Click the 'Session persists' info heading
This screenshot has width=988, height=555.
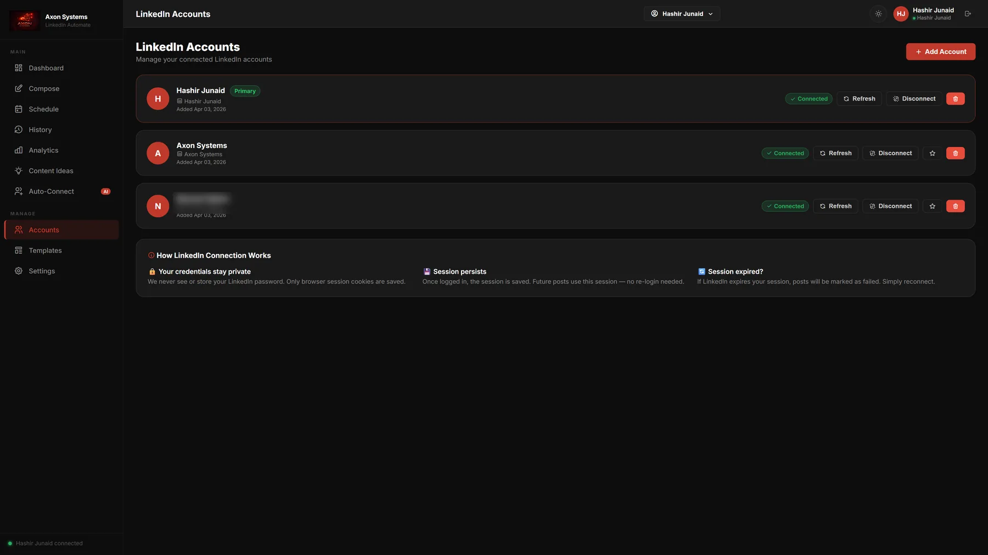460,271
